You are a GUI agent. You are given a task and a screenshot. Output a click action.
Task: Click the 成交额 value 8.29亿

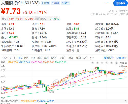click(110, 29)
